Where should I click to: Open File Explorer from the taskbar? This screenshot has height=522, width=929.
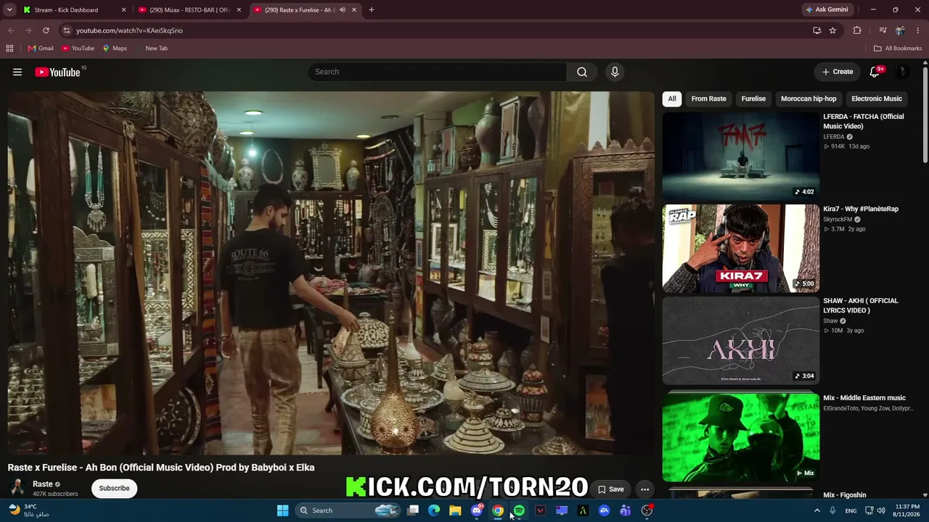click(455, 510)
